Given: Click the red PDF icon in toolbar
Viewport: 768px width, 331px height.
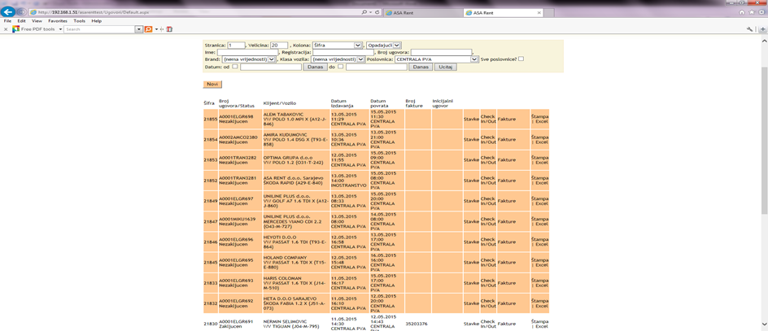Looking at the screenshot, I should 169,29.
